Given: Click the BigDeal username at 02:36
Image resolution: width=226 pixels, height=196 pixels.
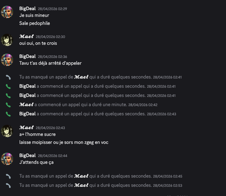Looking at the screenshot, I should pos(27,56).
